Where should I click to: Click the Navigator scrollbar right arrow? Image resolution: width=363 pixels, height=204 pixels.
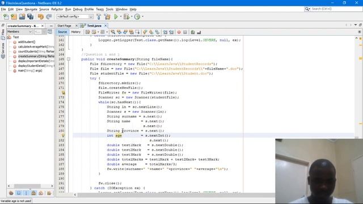52,186
